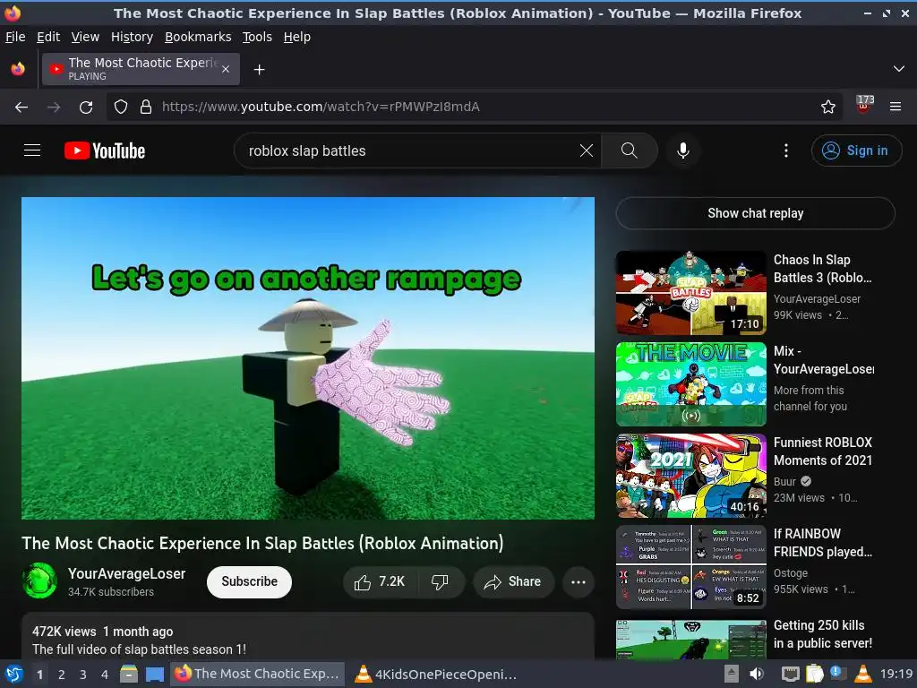Switch to workspace 3 in taskbar
The width and height of the screenshot is (917, 688).
point(82,675)
